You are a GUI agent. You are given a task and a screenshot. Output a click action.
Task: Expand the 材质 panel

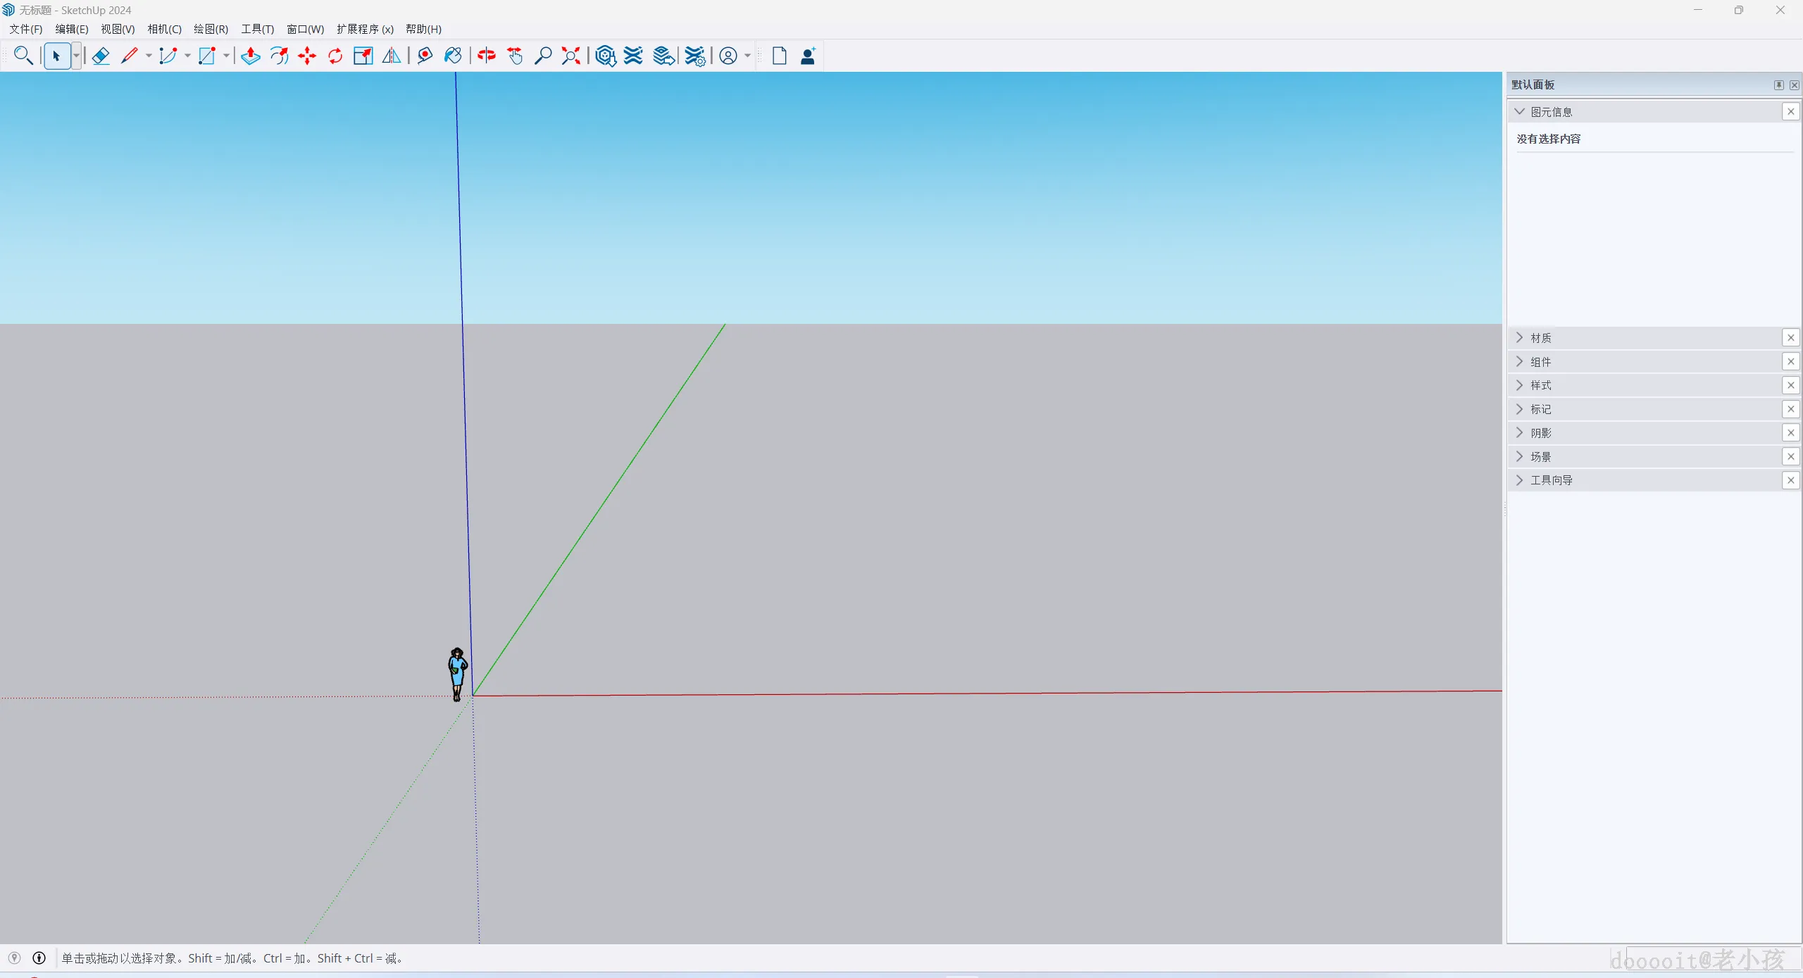pyautogui.click(x=1540, y=338)
